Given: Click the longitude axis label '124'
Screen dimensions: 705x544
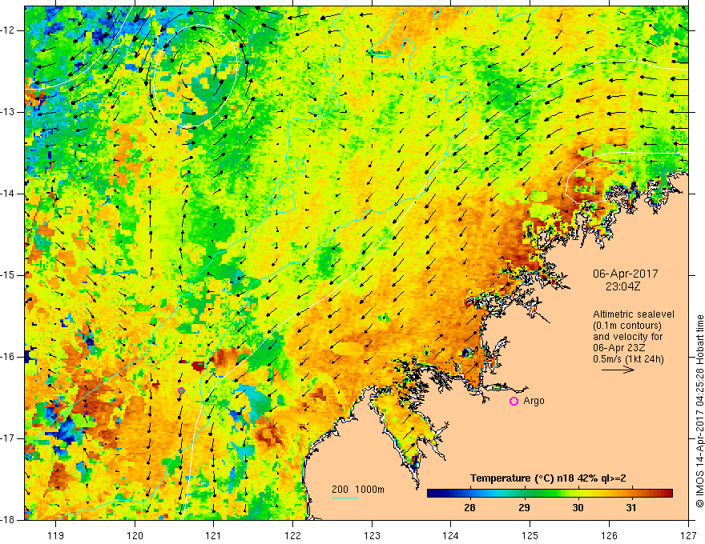Looking at the screenshot, I should (x=450, y=535).
